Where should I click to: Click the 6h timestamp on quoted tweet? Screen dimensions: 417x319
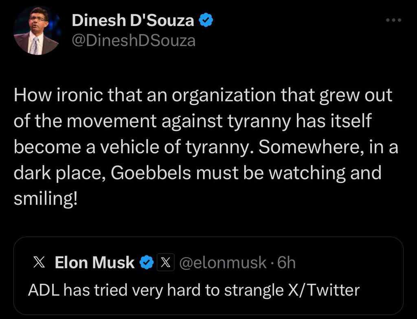pyautogui.click(x=286, y=263)
